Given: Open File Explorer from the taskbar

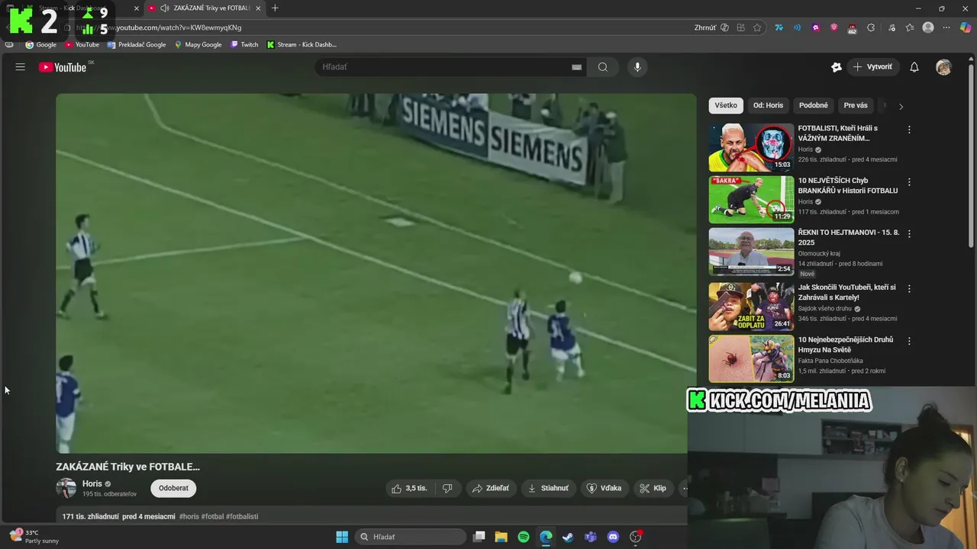Looking at the screenshot, I should tap(501, 537).
